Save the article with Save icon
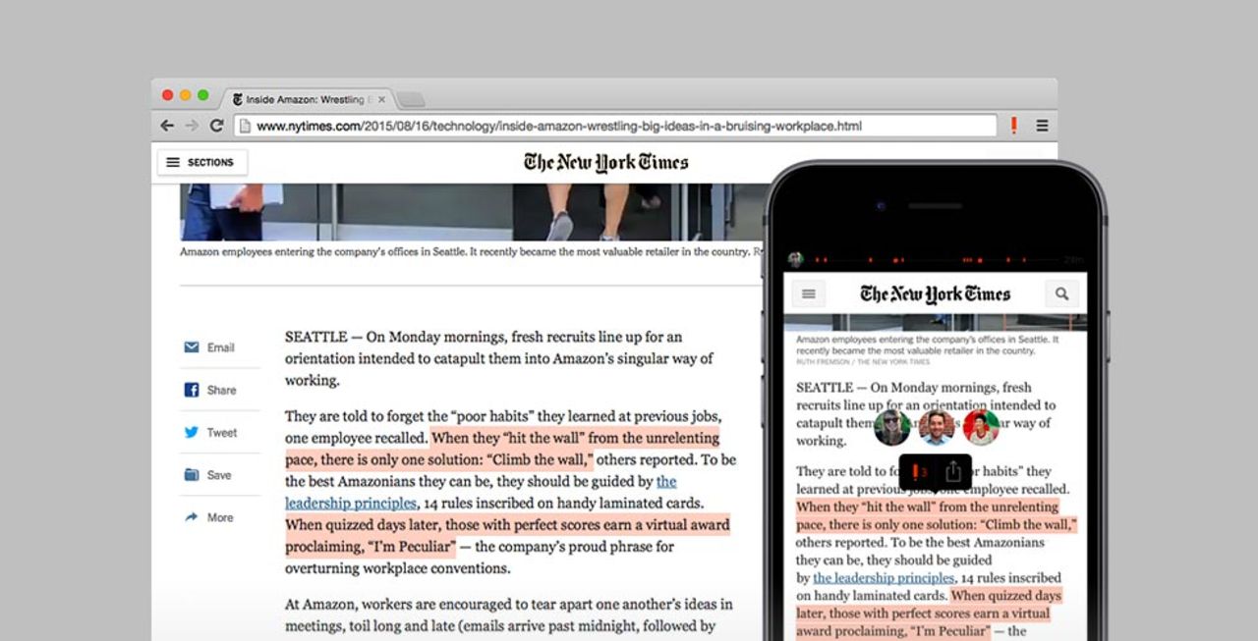Viewport: 1258px width, 641px height. (x=208, y=475)
